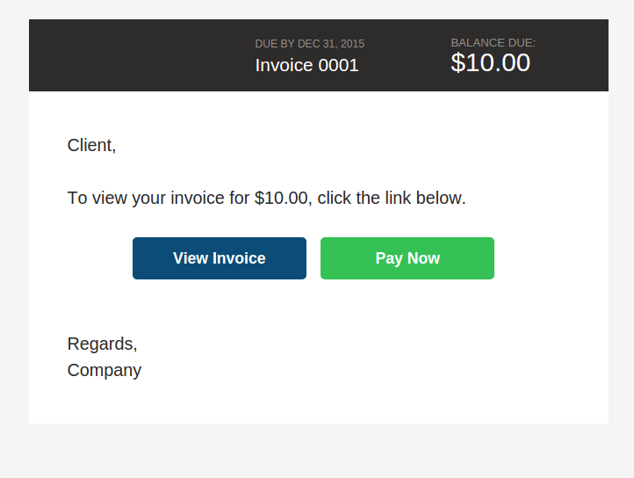This screenshot has width=634, height=478.
Task: Click the Regards, closing line
Action: tap(102, 344)
